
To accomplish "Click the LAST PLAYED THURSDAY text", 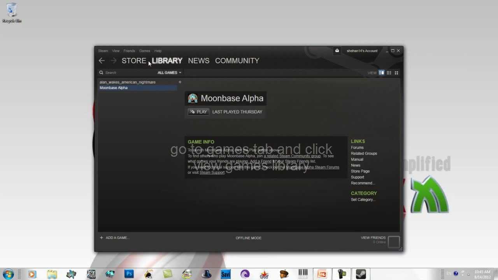I will point(237,112).
